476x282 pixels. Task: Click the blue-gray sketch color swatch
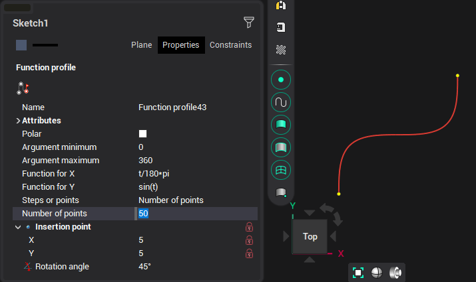[21, 45]
